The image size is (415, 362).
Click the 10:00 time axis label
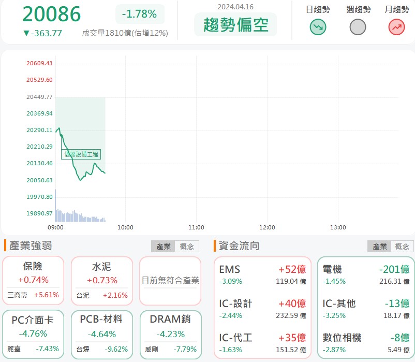point(125,227)
